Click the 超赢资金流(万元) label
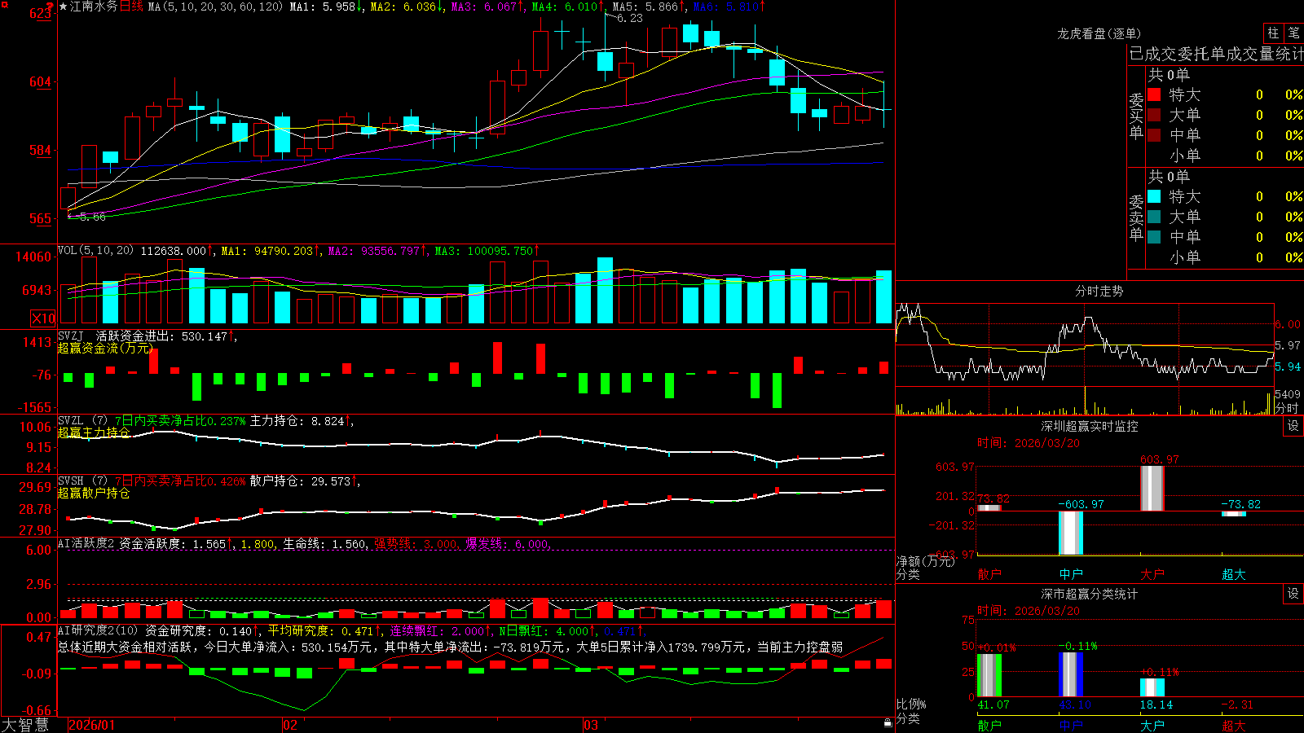This screenshot has width=1304, height=733. 105,348
